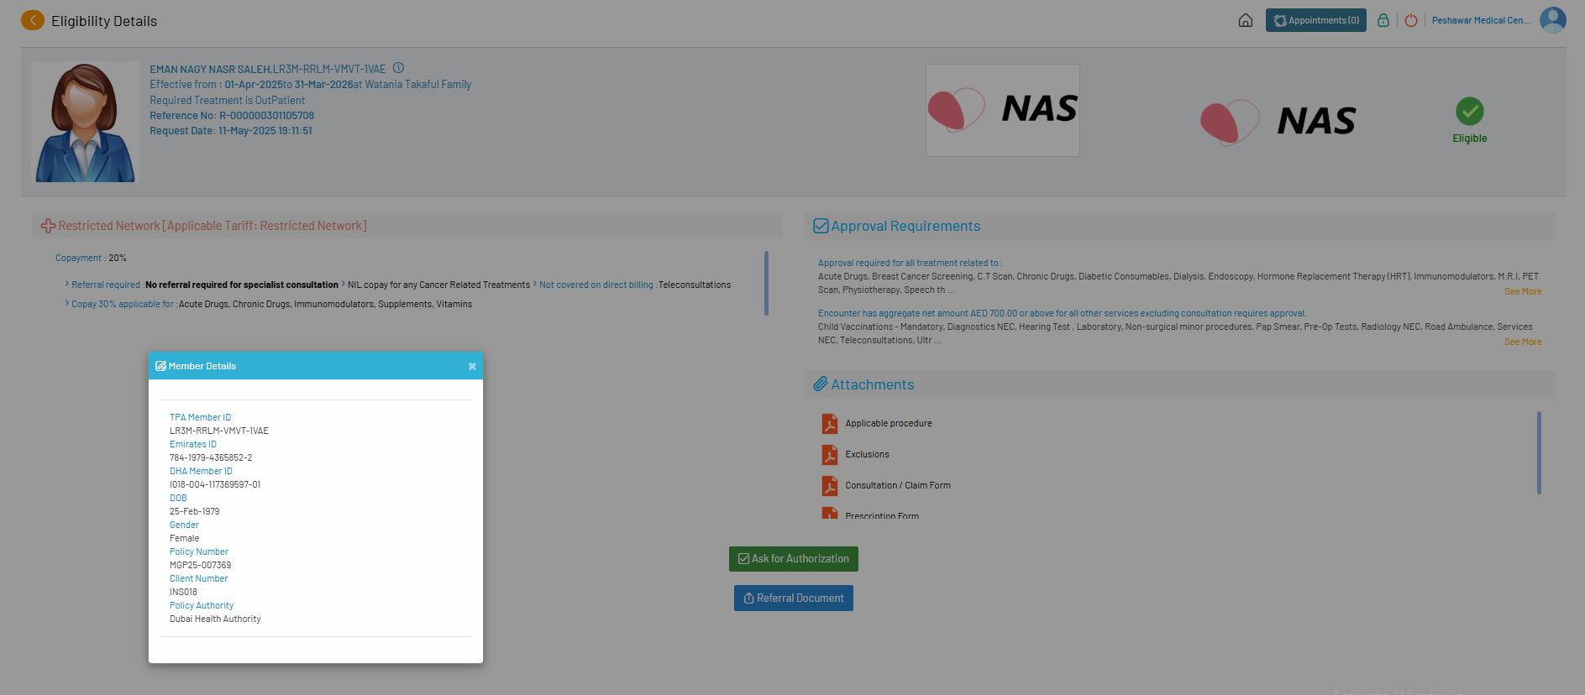Click the green lock icon
1585x695 pixels.
[1383, 20]
